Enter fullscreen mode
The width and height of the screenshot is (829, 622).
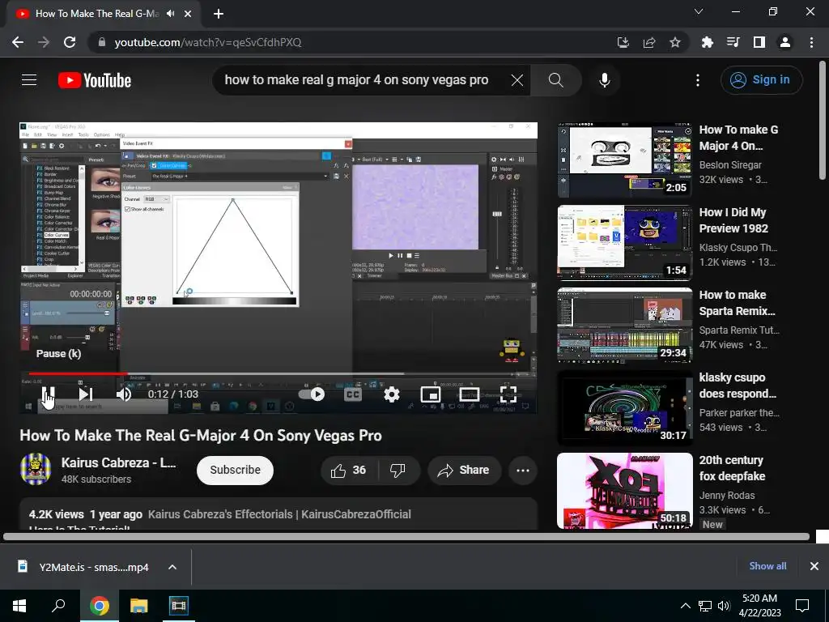[508, 394]
